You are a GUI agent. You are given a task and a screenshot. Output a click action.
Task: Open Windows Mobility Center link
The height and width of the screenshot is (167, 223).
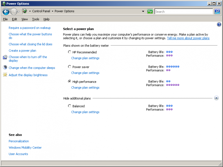point(25,147)
